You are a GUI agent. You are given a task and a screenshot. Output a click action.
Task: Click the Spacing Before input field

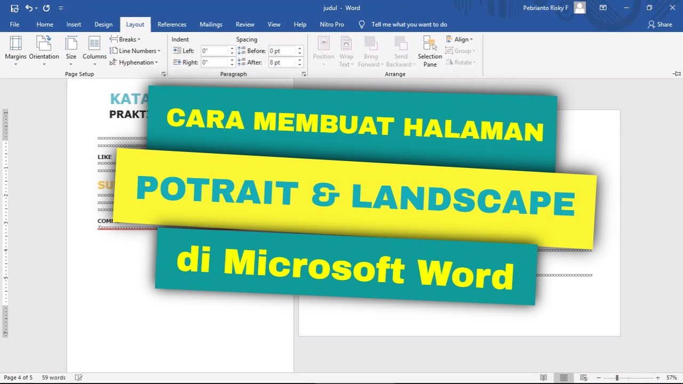pyautogui.click(x=282, y=51)
